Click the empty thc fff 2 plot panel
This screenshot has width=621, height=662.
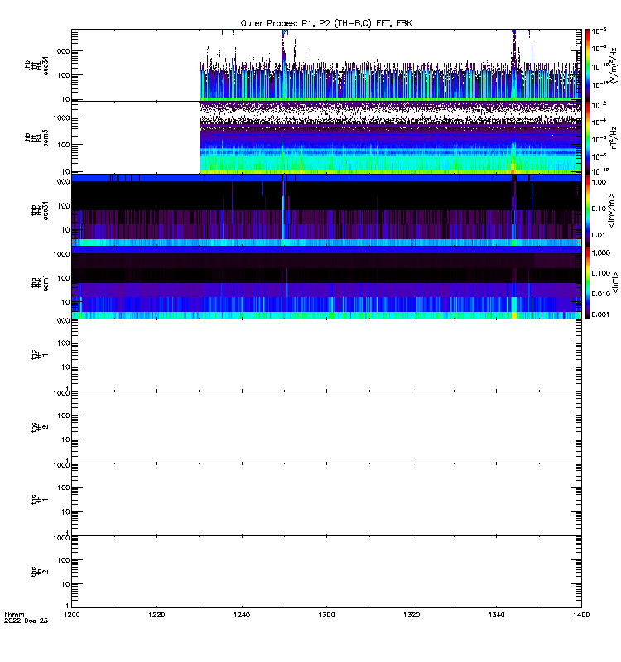click(326, 427)
